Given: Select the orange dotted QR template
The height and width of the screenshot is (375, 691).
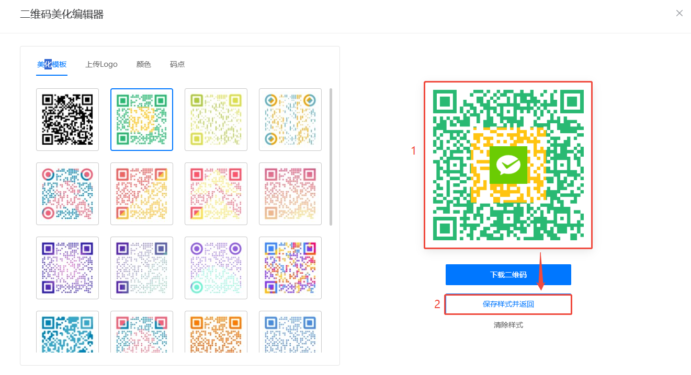Looking at the screenshot, I should click(216, 333).
